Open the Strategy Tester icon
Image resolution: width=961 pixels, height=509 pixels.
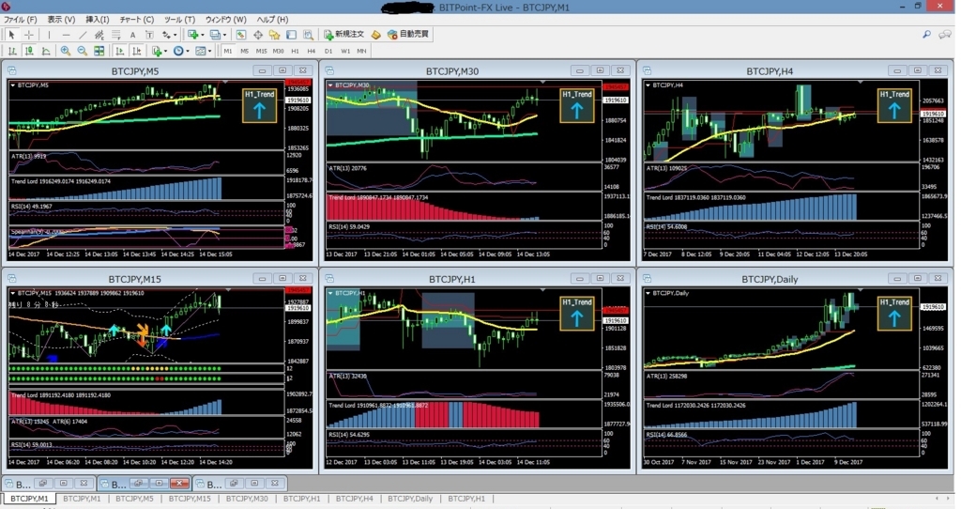(x=308, y=35)
